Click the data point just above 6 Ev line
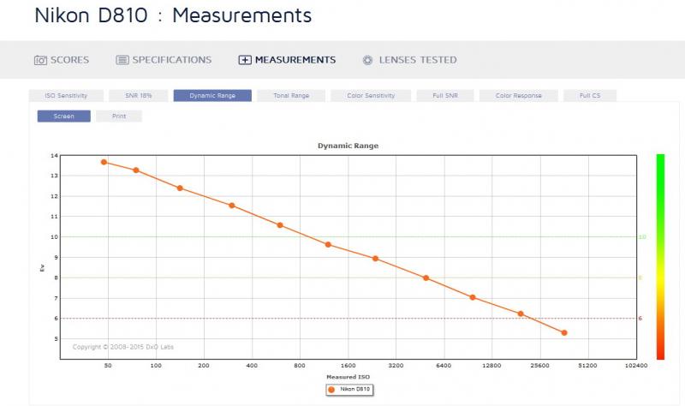 pyautogui.click(x=521, y=313)
